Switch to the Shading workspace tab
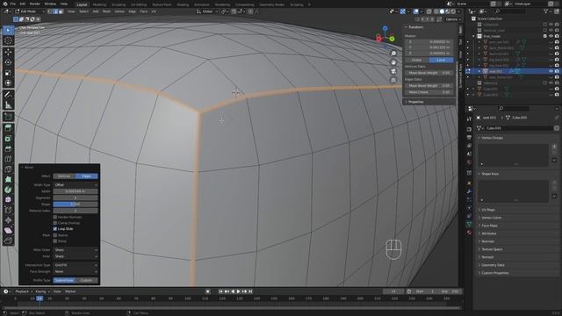This screenshot has width=562, height=316. 183,4
